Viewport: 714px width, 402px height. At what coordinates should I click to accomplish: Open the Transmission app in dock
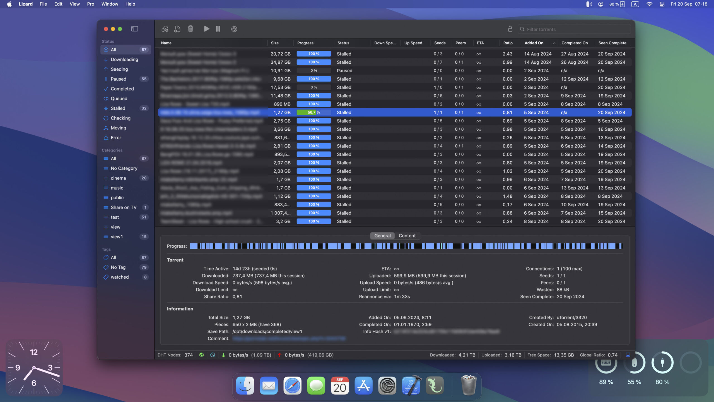433,386
